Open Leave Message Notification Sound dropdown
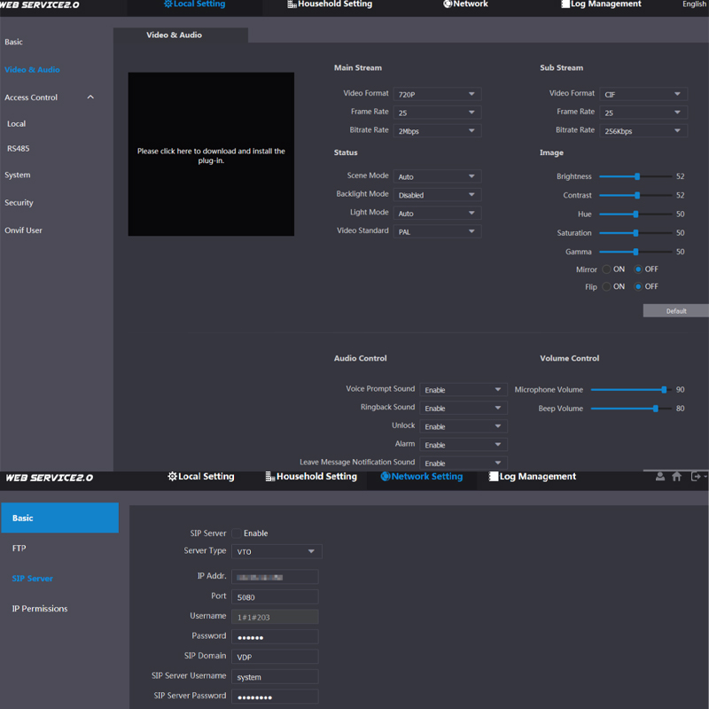 point(464,464)
